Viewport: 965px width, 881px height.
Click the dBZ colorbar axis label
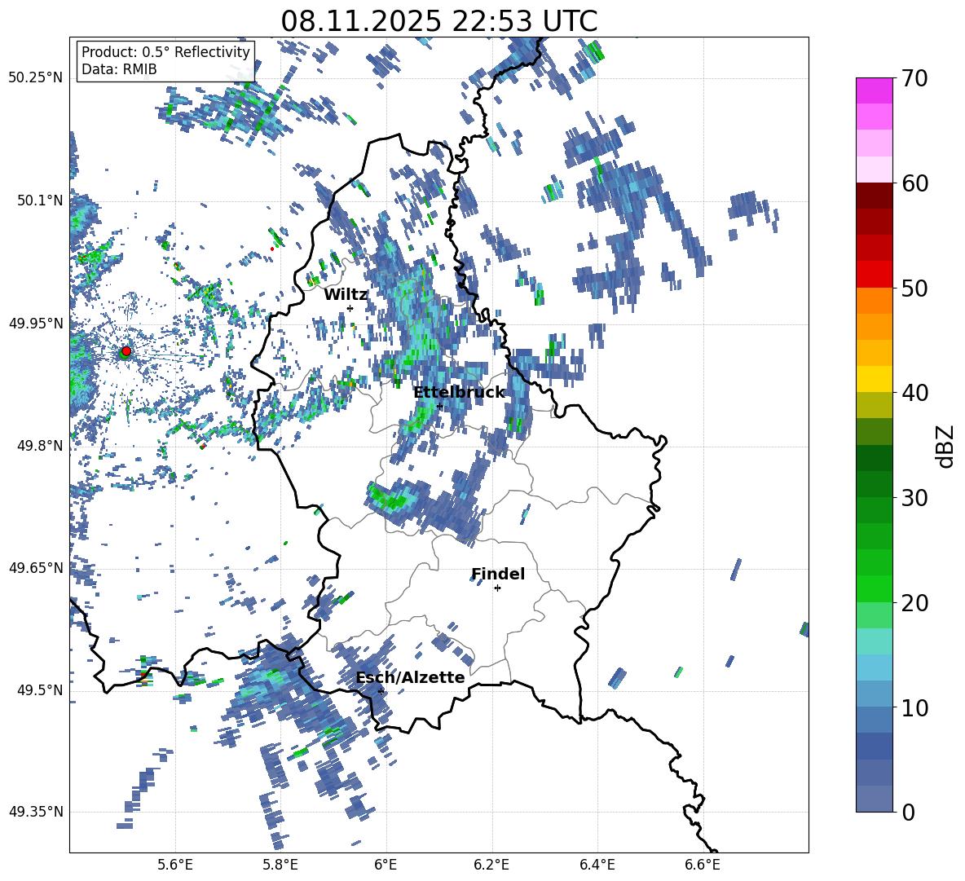(945, 446)
